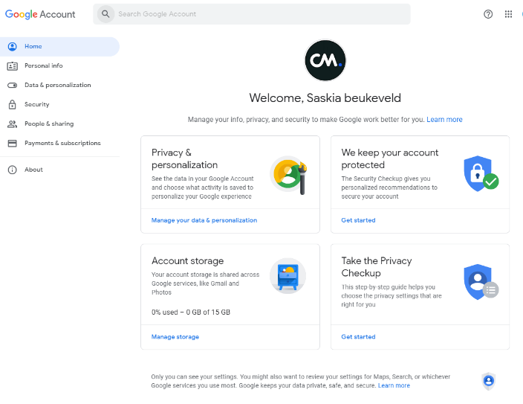523x404 pixels.
Task: Click Get started under Privacy Checkup
Action: pyautogui.click(x=358, y=337)
